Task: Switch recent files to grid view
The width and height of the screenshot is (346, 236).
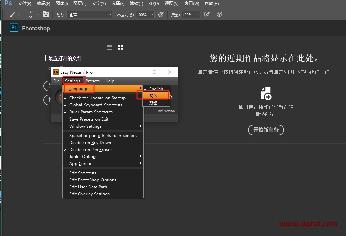Action: [x=121, y=47]
